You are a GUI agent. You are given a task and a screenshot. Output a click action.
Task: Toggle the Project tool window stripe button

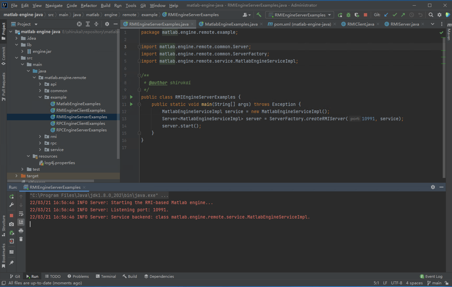pyautogui.click(x=4, y=31)
